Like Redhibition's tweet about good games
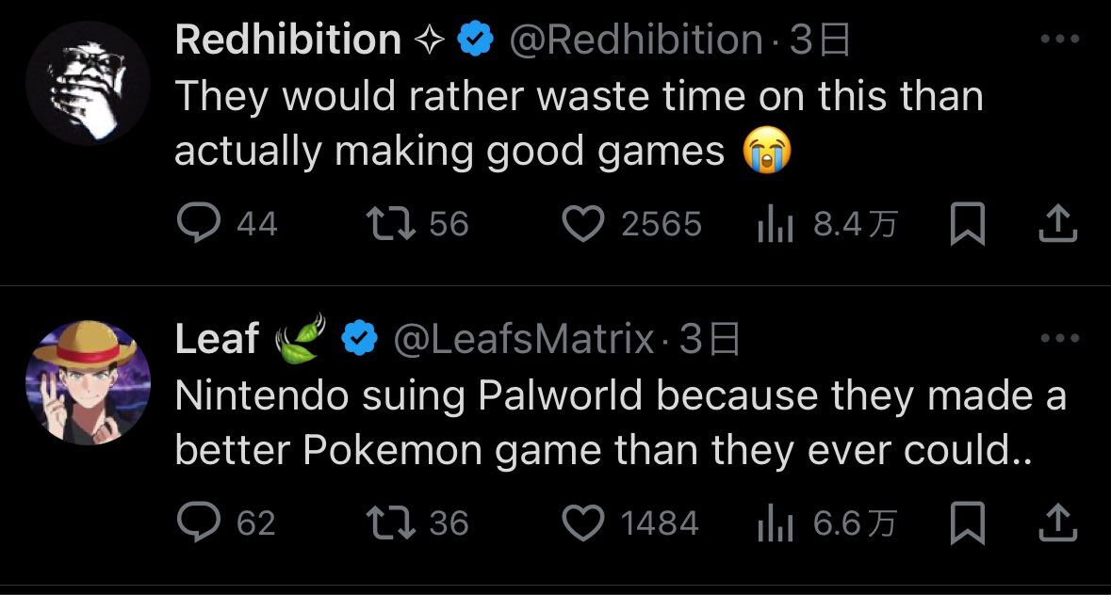The width and height of the screenshot is (1111, 595). [582, 224]
